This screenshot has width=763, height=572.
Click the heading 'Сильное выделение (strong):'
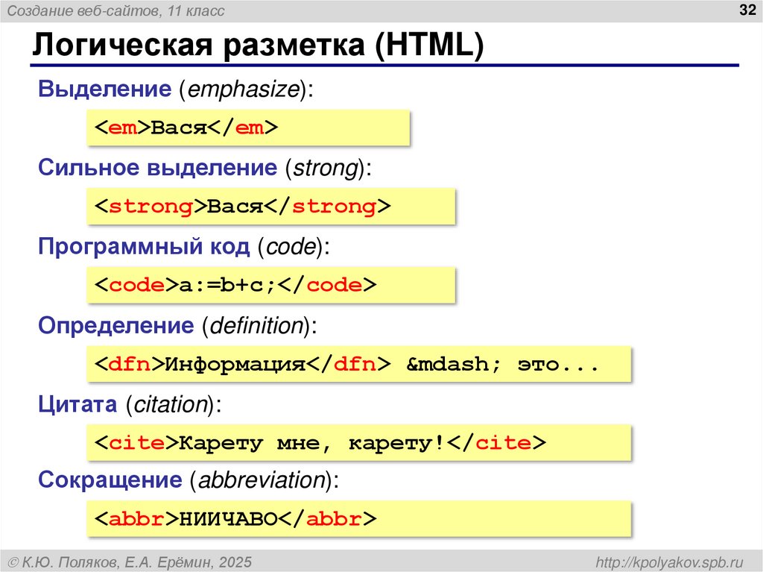(x=205, y=168)
